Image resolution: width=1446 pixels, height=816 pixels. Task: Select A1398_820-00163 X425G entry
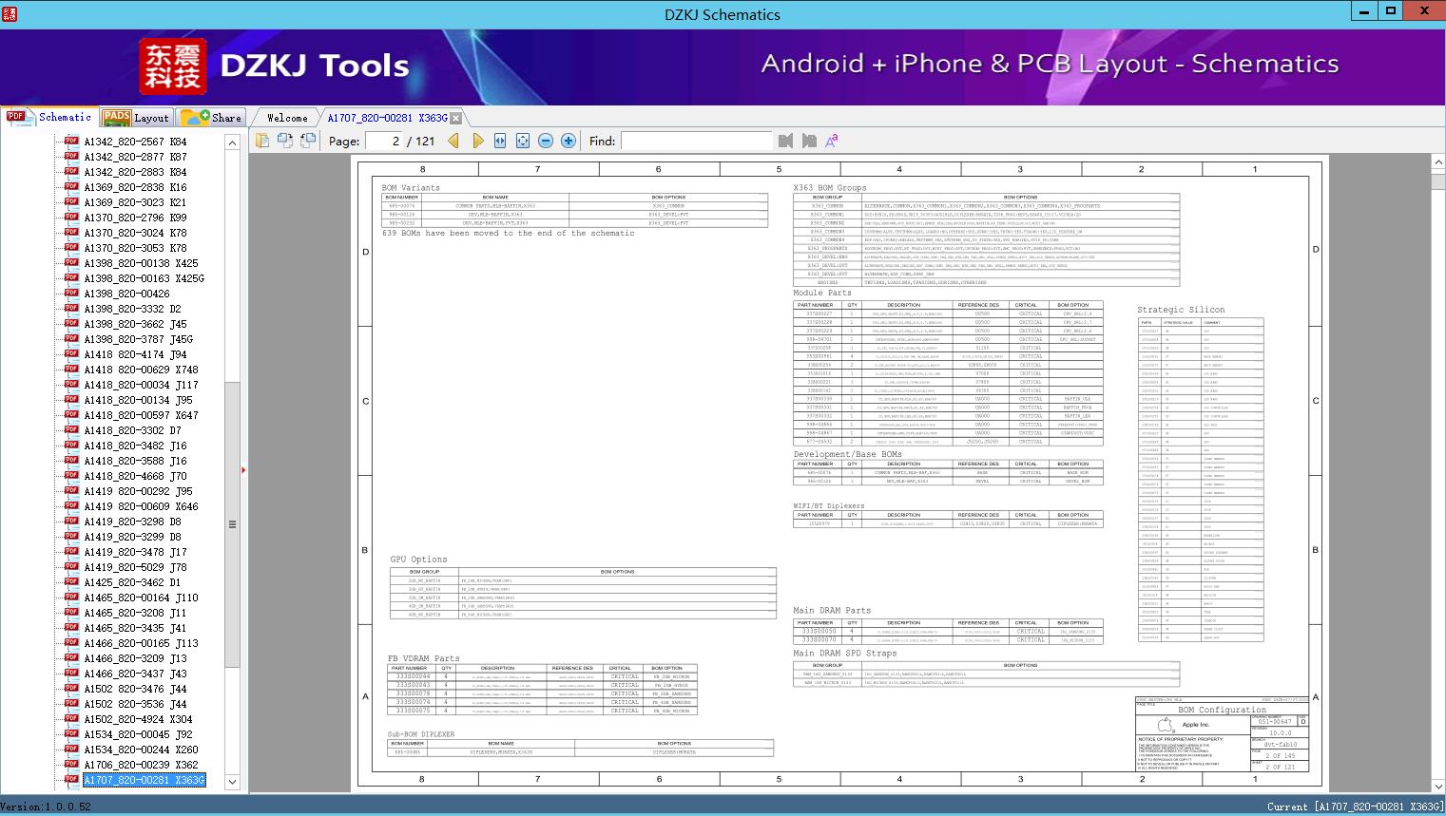[x=144, y=278]
